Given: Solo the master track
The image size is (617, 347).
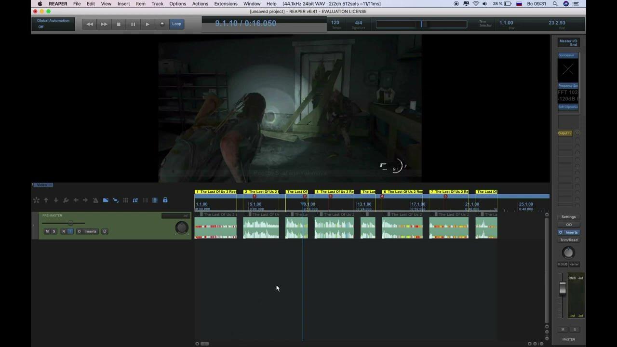Looking at the screenshot, I should 575,330.
